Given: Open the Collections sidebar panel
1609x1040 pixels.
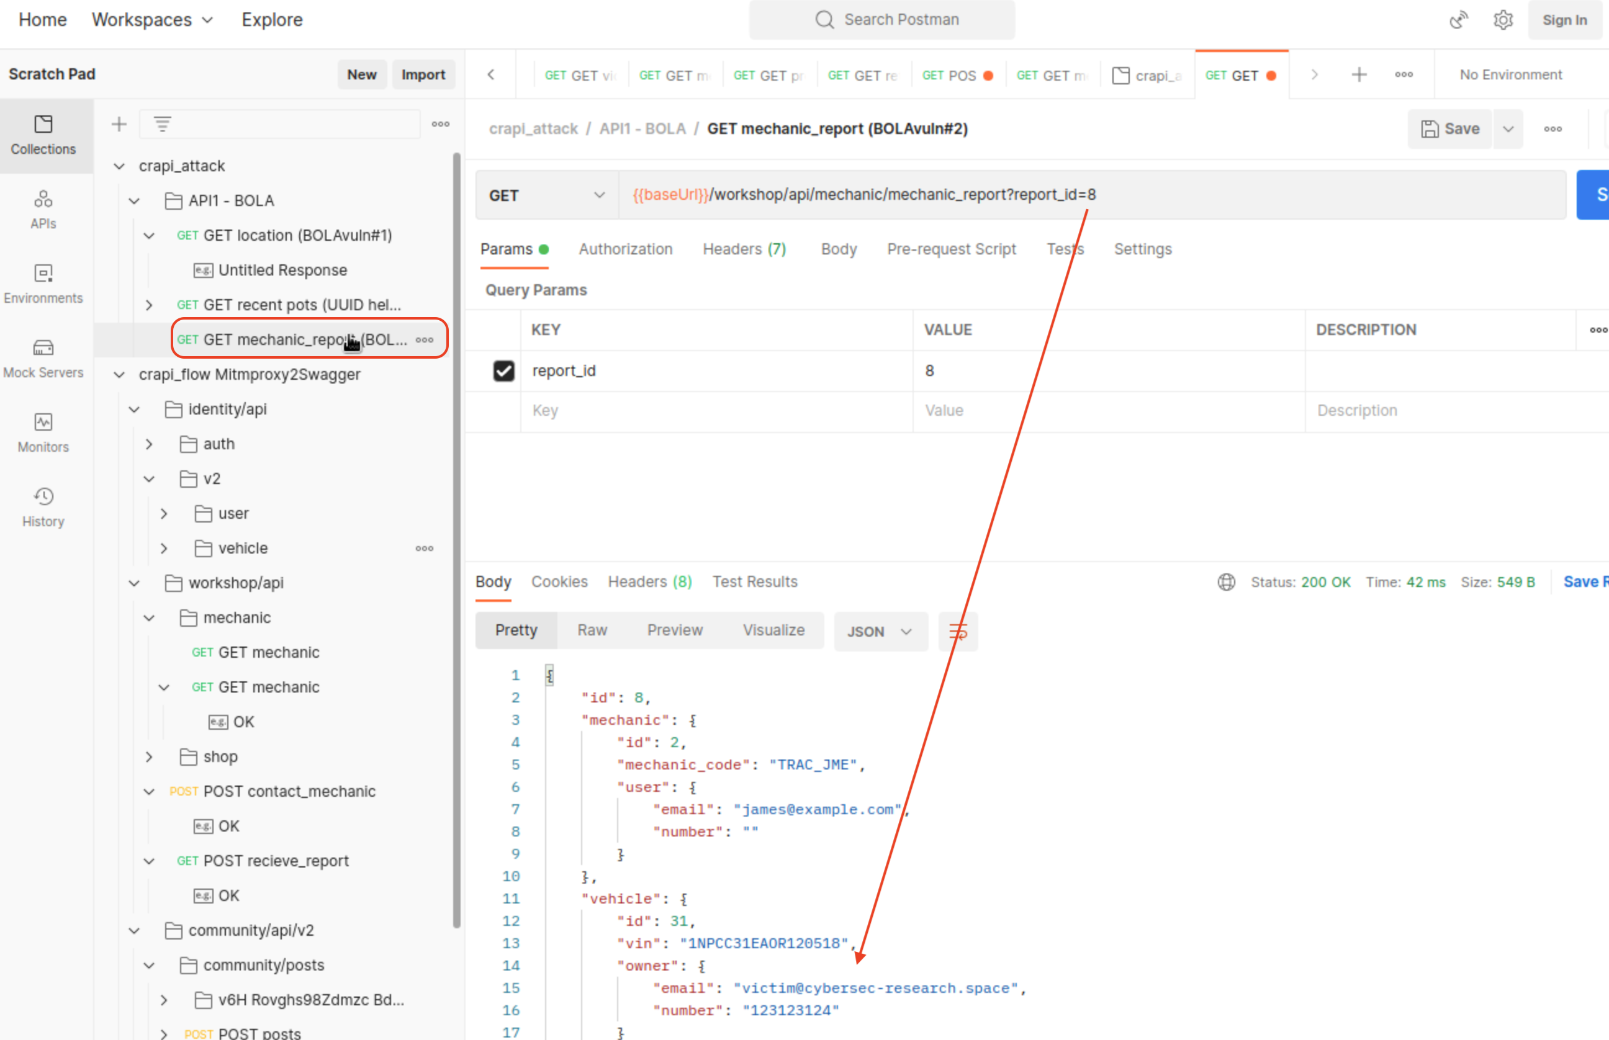Looking at the screenshot, I should tap(43, 135).
